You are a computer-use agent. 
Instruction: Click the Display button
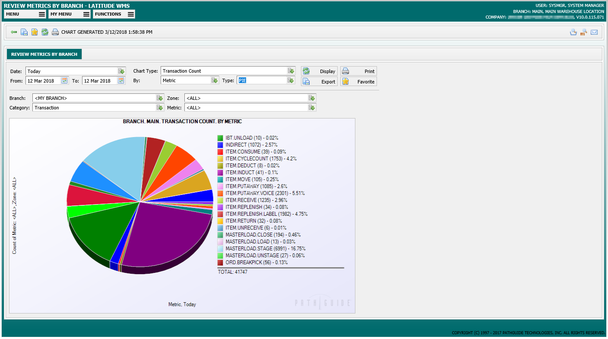click(319, 71)
